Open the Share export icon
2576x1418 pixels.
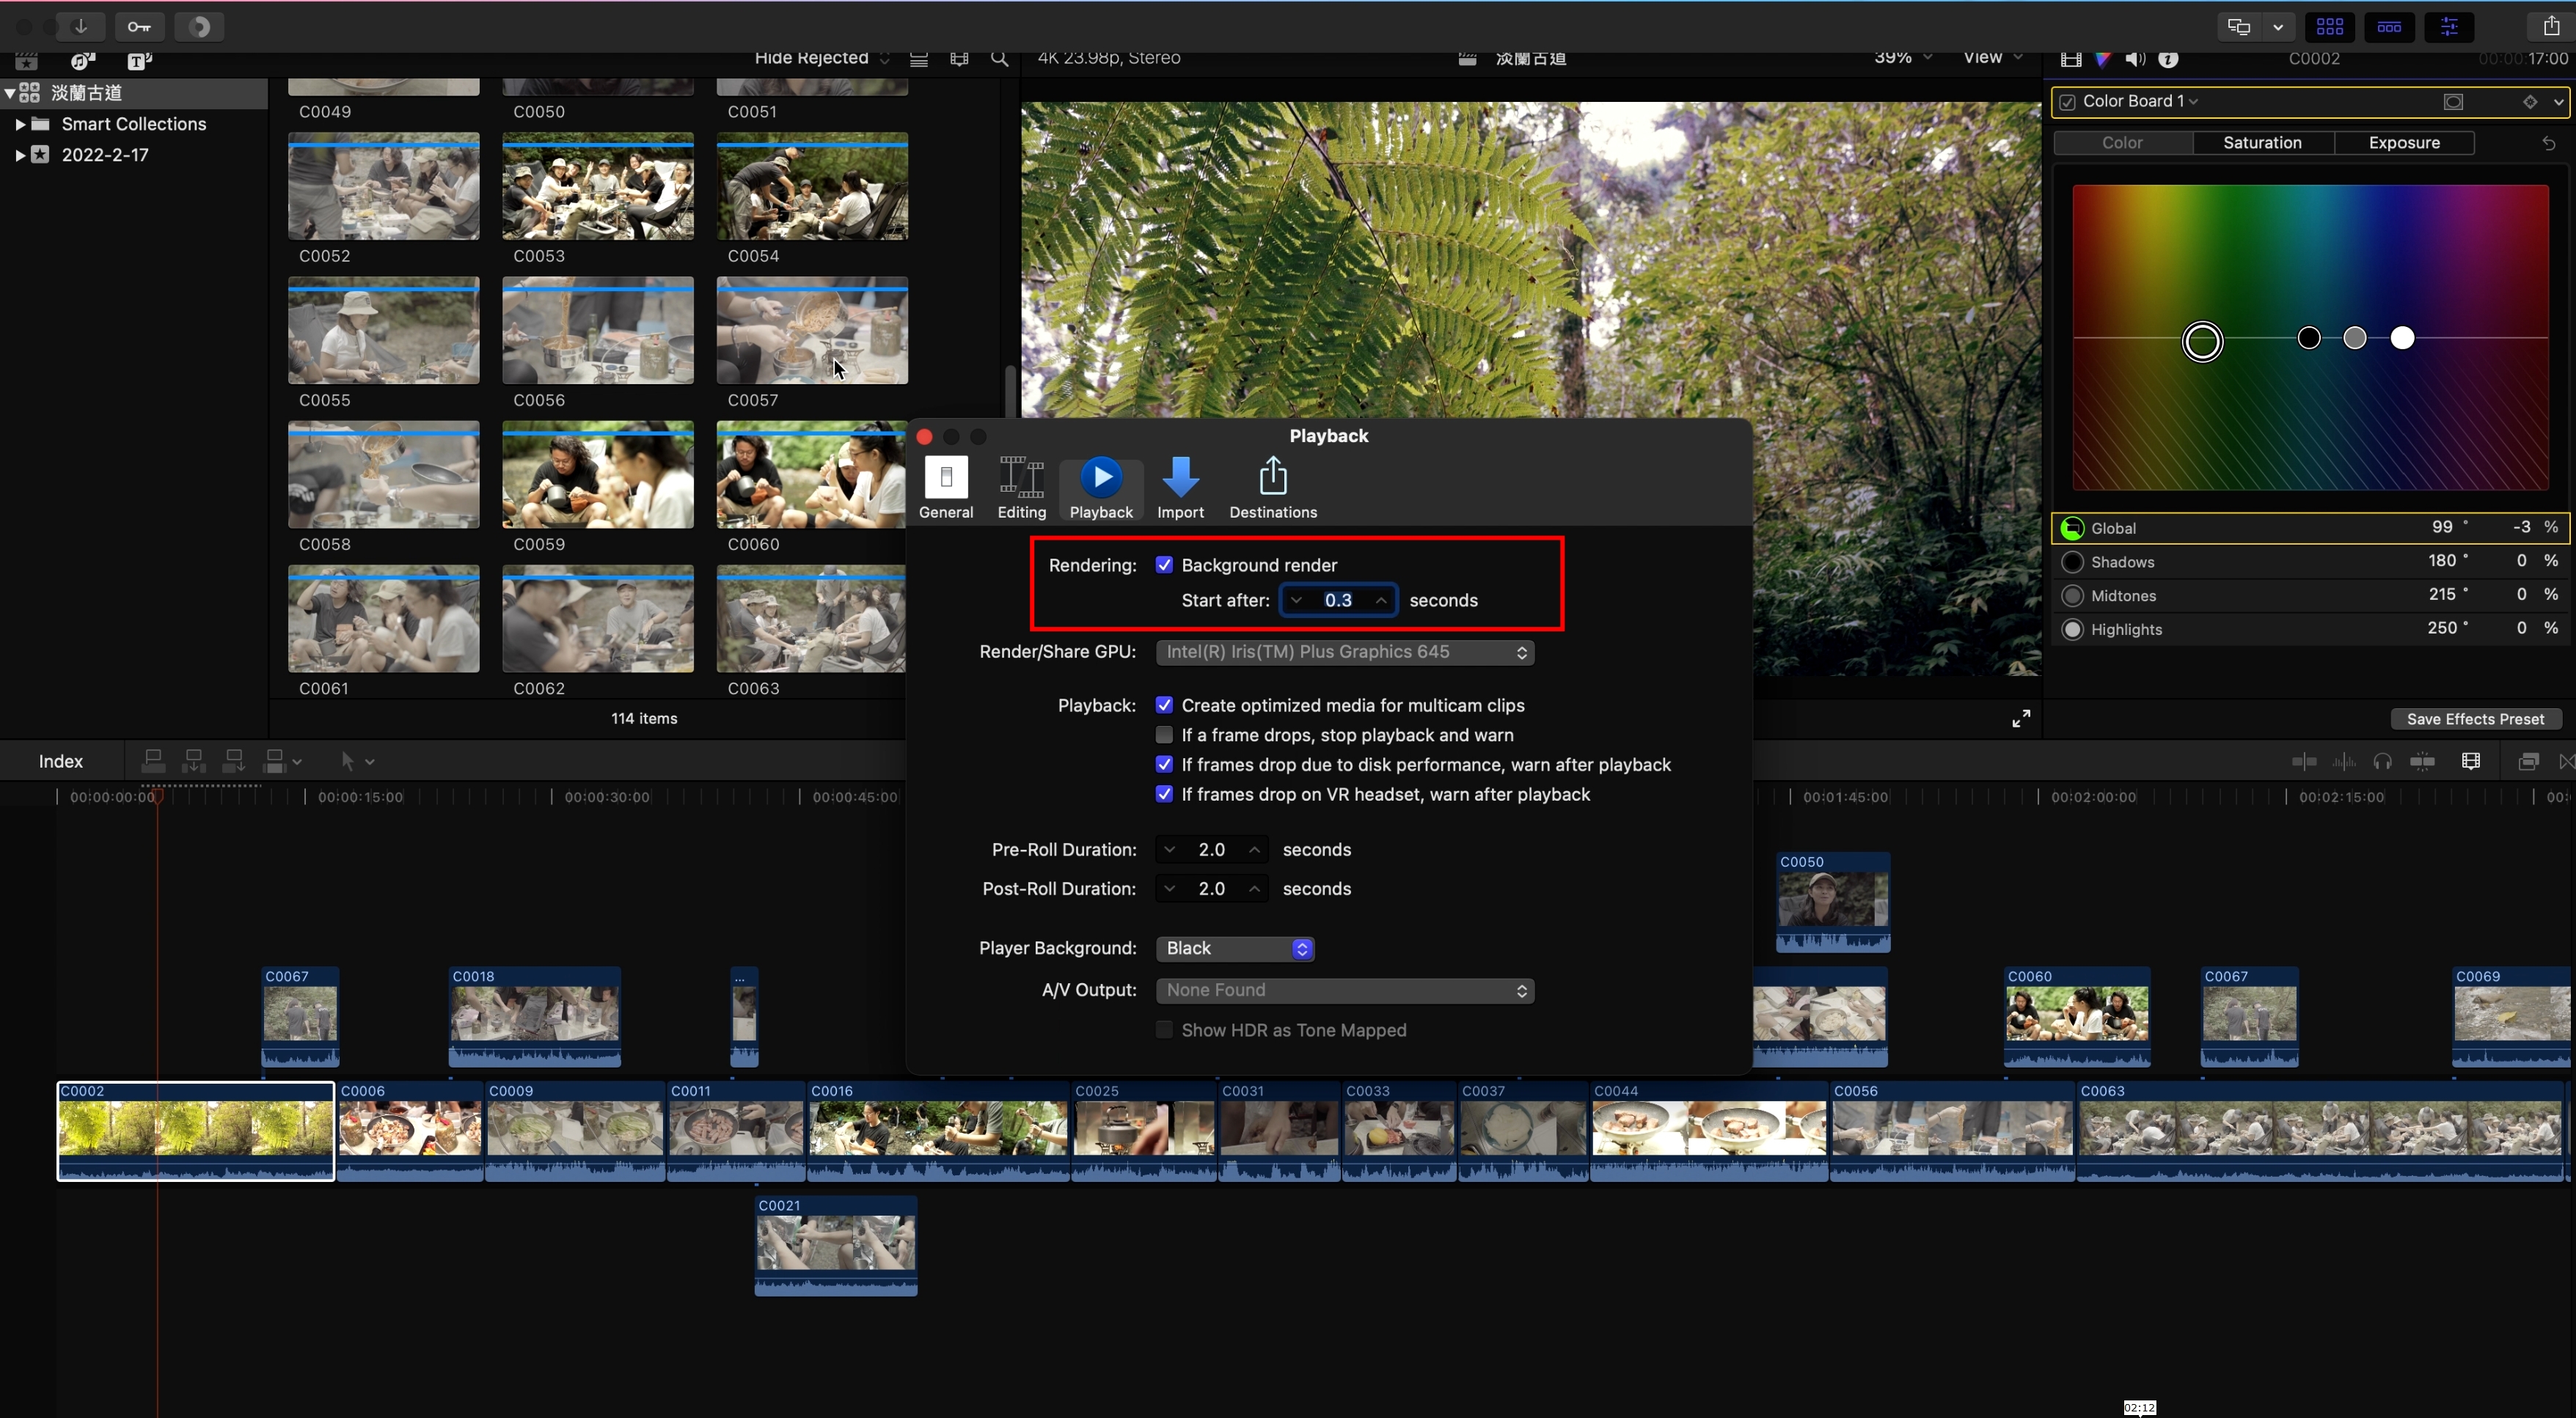[2550, 27]
